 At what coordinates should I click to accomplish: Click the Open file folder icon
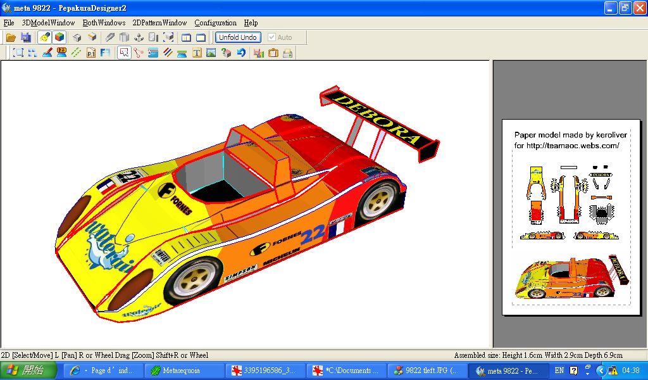[11, 37]
